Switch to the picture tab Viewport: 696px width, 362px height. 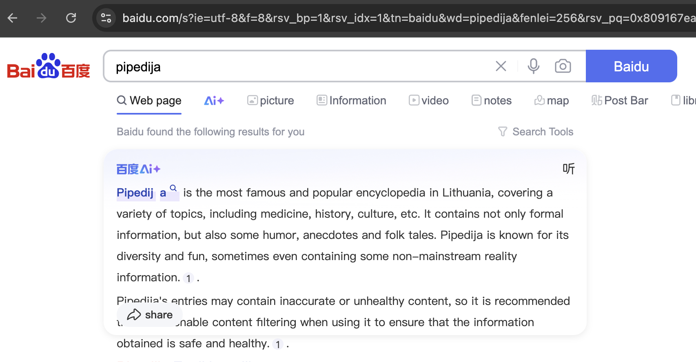click(x=270, y=101)
